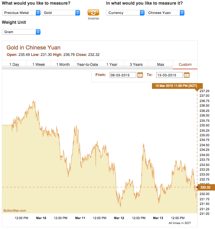
Task: Select the 1 Month range tab
Action: pos(63,65)
